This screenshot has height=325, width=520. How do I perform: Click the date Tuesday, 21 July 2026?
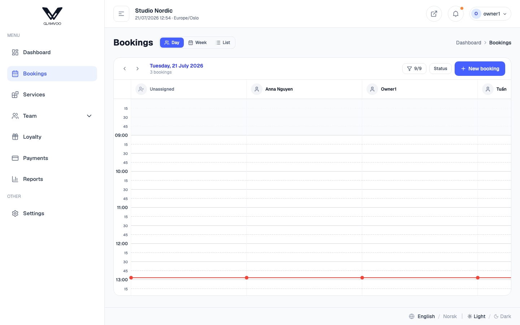click(177, 66)
